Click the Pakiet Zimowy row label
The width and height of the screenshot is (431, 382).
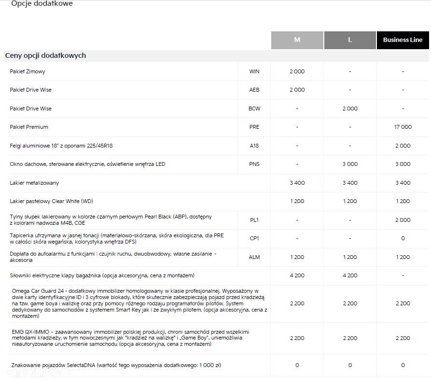coord(28,71)
